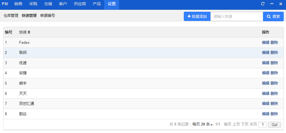
Task: Edit the 安捷 row
Action: [266, 73]
